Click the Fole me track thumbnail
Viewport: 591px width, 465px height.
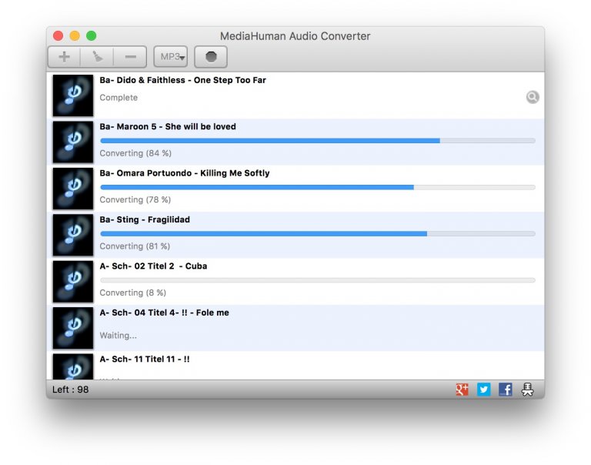tap(73, 328)
